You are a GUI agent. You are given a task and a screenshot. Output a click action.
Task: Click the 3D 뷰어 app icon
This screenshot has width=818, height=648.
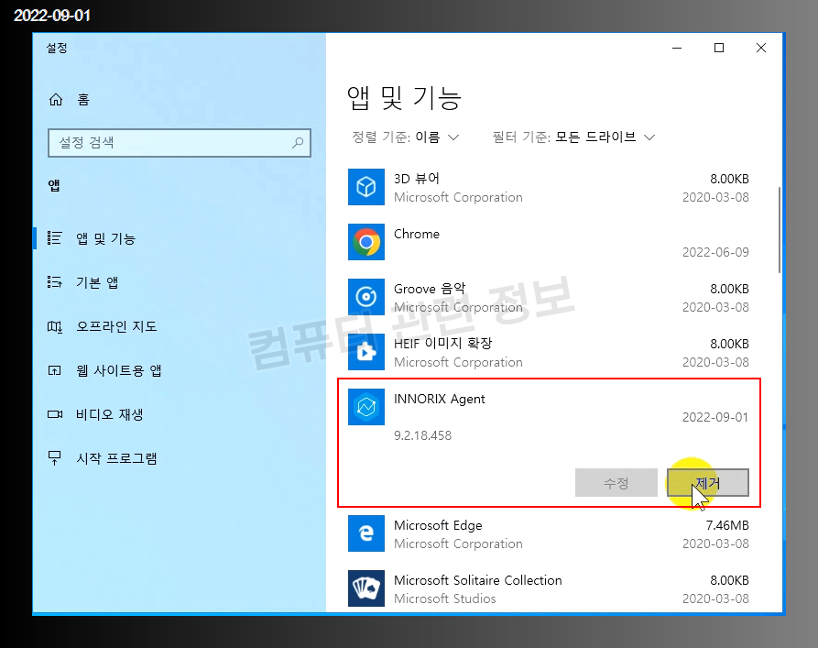[x=366, y=187]
